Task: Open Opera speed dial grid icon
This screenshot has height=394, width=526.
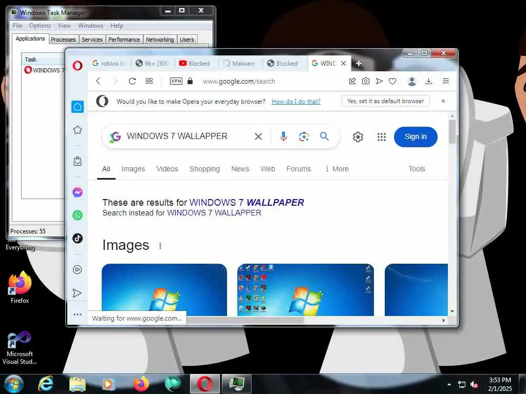Action: tap(149, 81)
